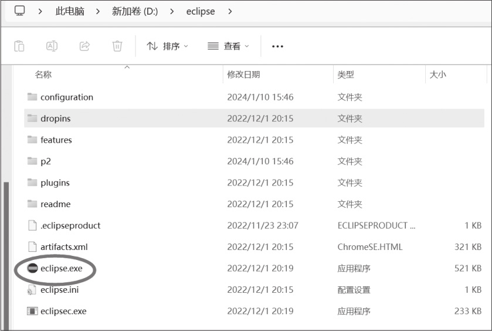Click 此电脑 in the address breadcrumb
492x331 pixels.
click(70, 11)
